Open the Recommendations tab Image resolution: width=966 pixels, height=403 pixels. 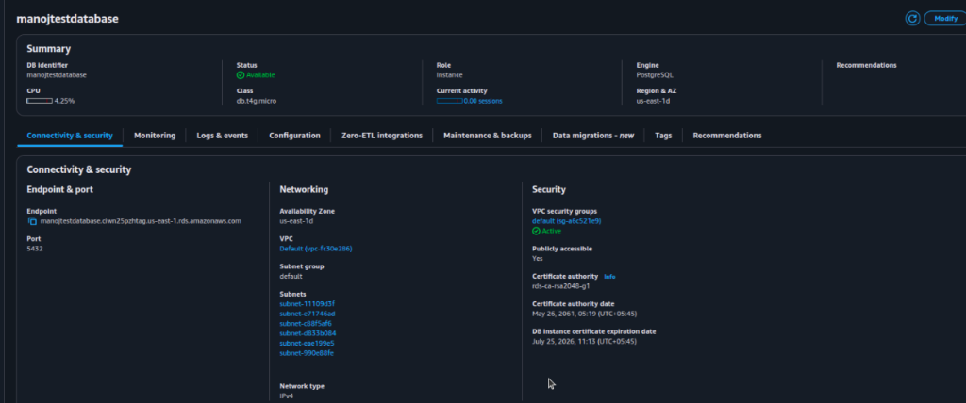tap(727, 136)
